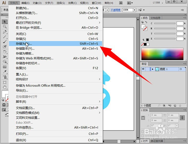Open the 变换 panel flyout menu
188x144 pixels.
185,110
